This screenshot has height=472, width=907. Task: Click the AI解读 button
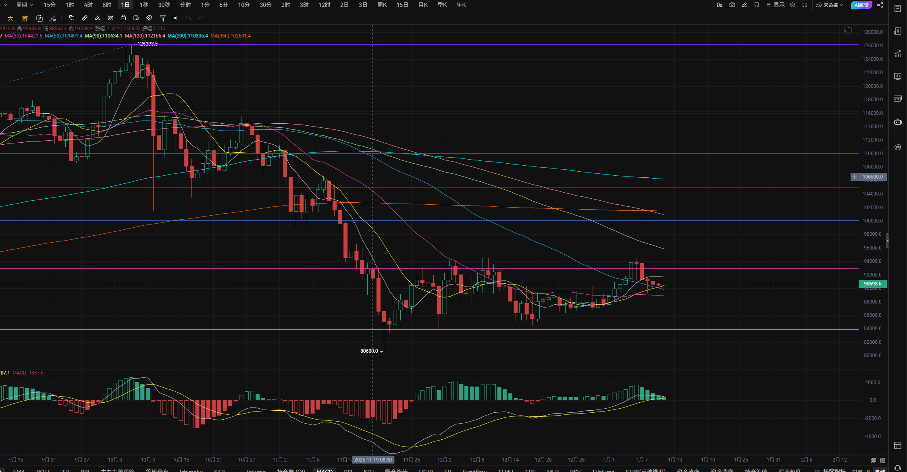tap(861, 5)
